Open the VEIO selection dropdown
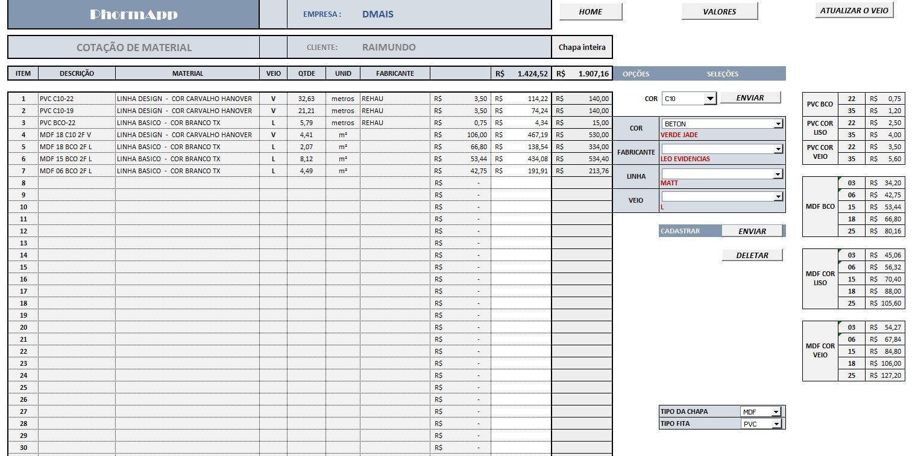The image size is (918, 456). [x=778, y=197]
